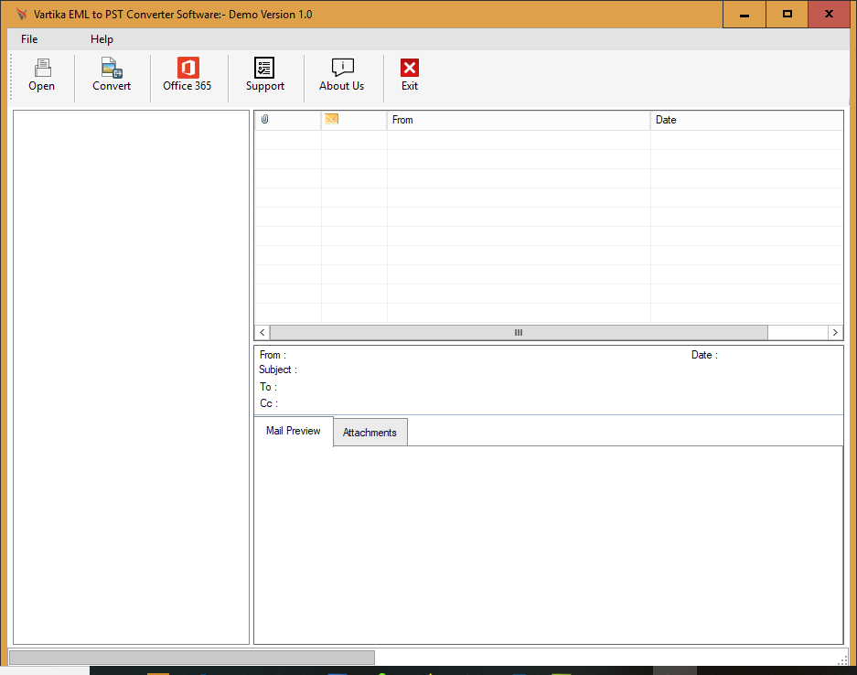Click the From : label in preview header

[273, 355]
